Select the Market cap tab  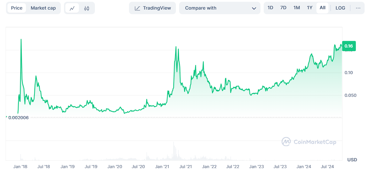pos(43,8)
